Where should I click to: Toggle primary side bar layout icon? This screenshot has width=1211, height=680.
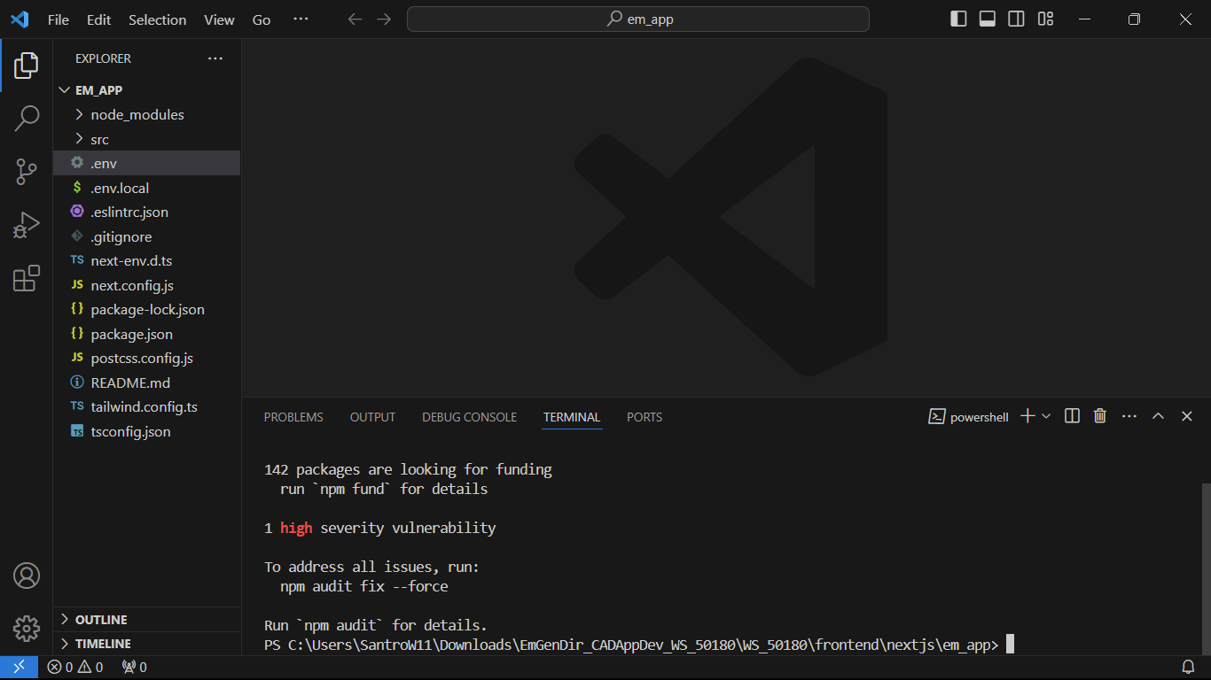coord(958,19)
